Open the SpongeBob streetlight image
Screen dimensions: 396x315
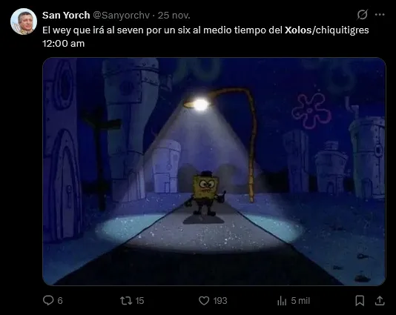[x=214, y=172]
